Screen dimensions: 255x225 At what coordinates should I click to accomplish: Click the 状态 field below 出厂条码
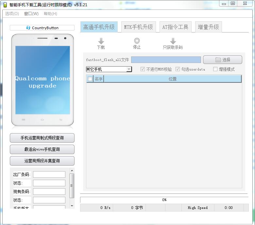pos(49,183)
